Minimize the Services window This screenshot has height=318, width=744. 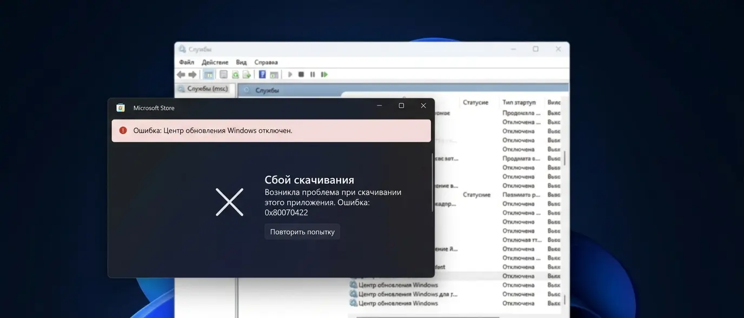pos(513,49)
